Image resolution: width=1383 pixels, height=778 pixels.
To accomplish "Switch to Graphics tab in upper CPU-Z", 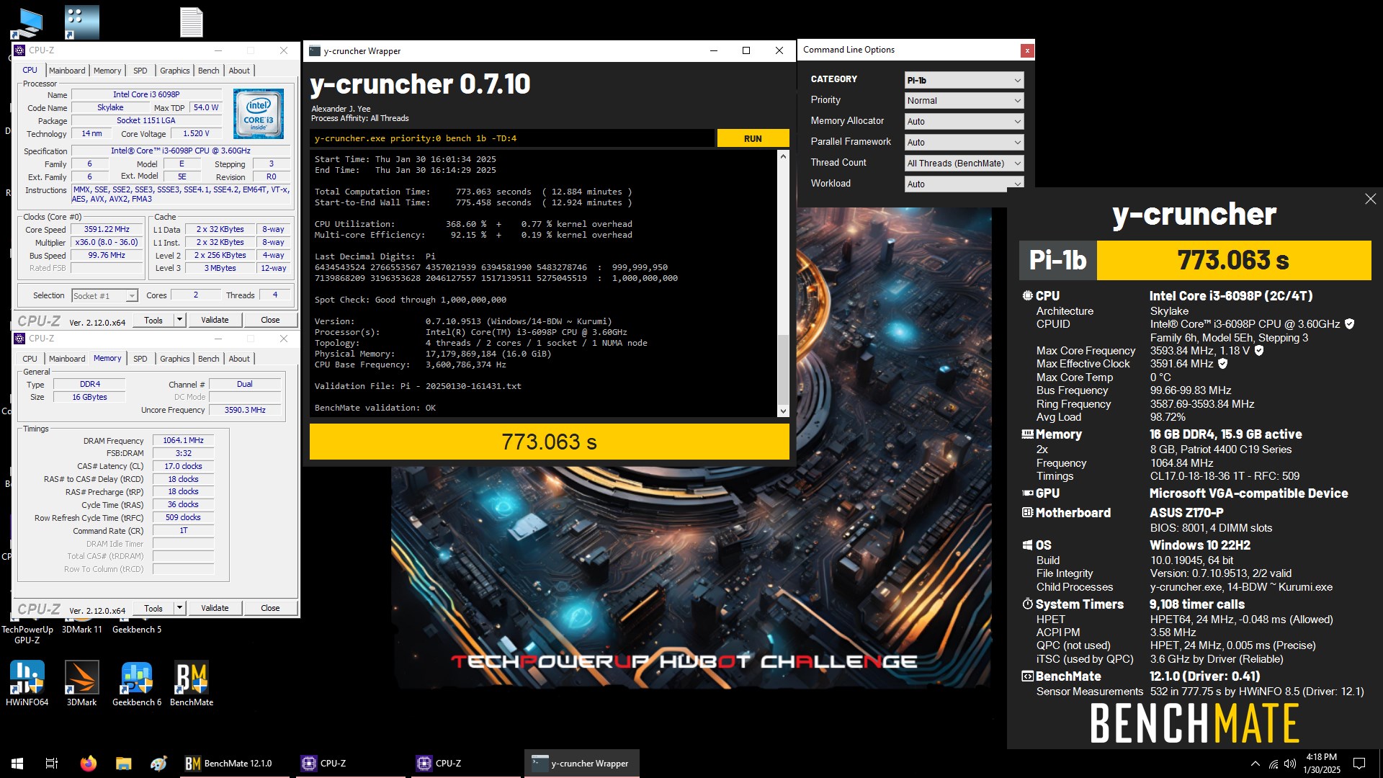I will (x=175, y=71).
